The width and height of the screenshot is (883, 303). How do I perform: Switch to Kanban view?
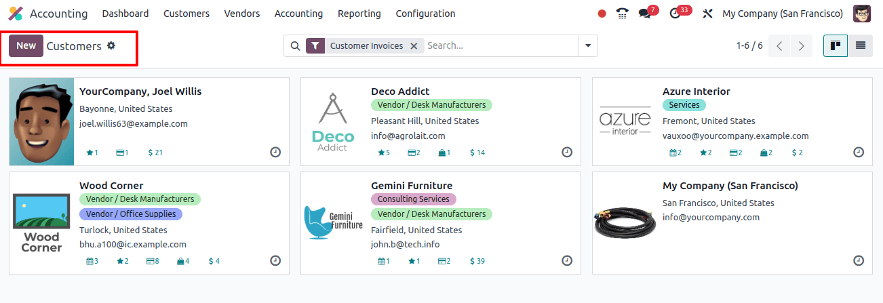pyautogui.click(x=836, y=45)
